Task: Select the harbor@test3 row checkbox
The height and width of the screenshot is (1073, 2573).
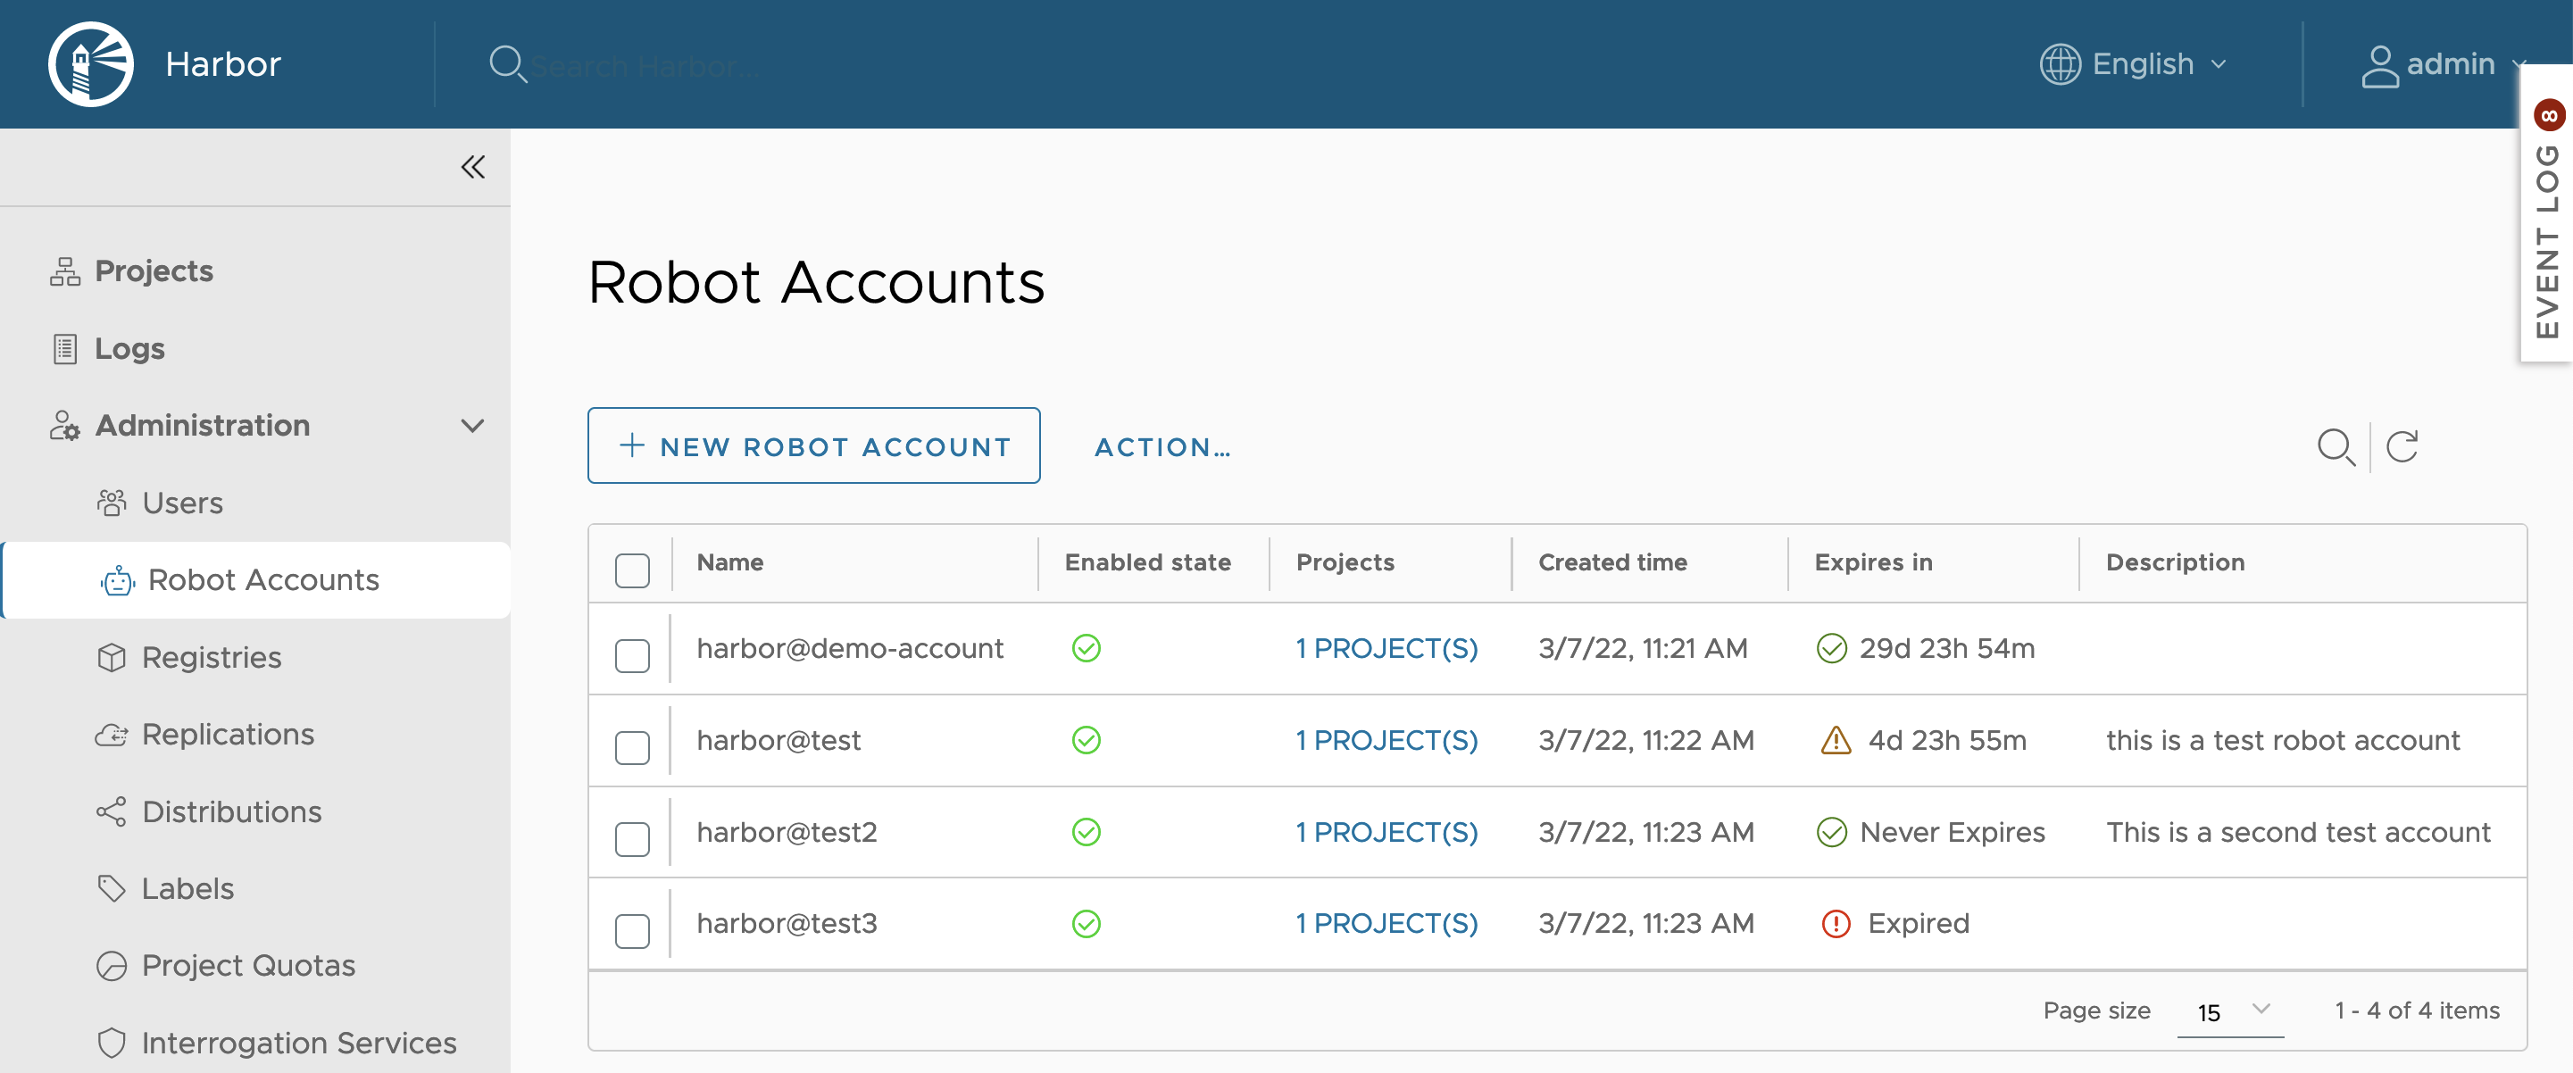Action: click(x=632, y=932)
